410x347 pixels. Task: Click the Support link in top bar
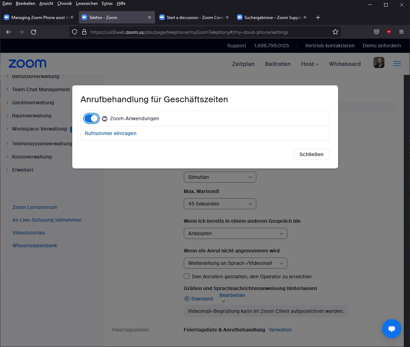[236, 46]
